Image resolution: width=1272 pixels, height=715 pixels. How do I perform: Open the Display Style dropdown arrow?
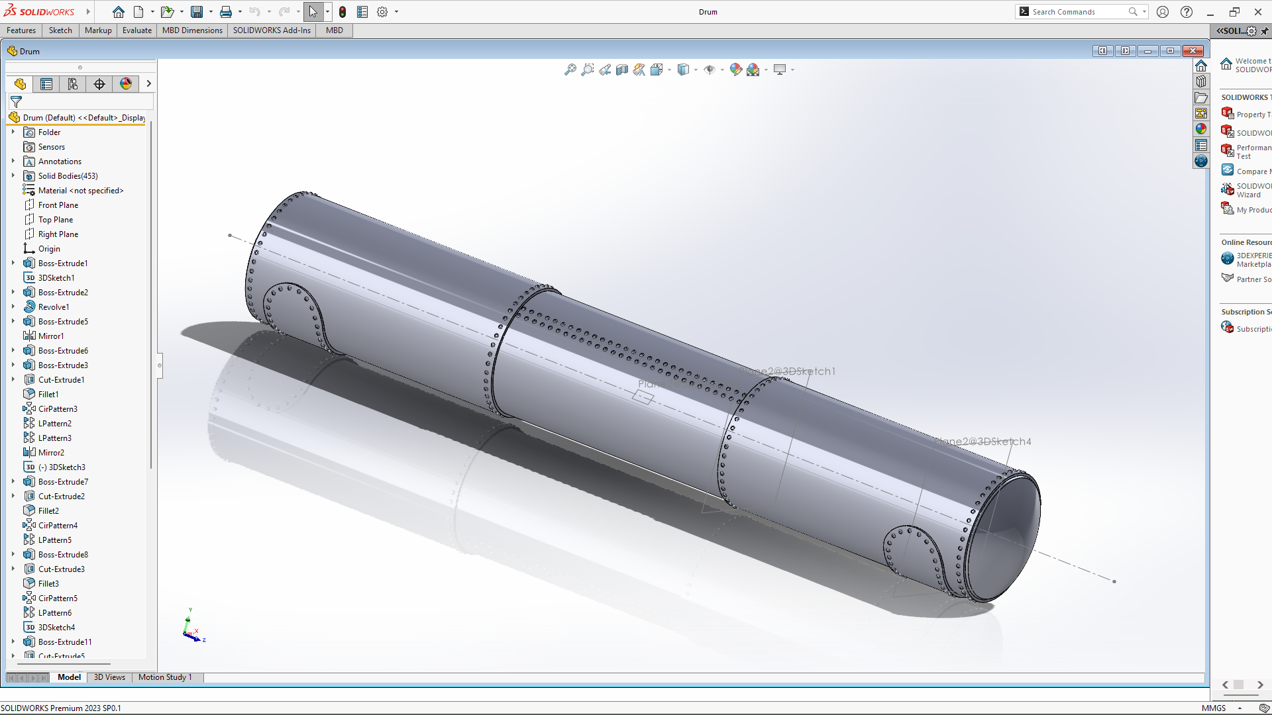(x=696, y=70)
